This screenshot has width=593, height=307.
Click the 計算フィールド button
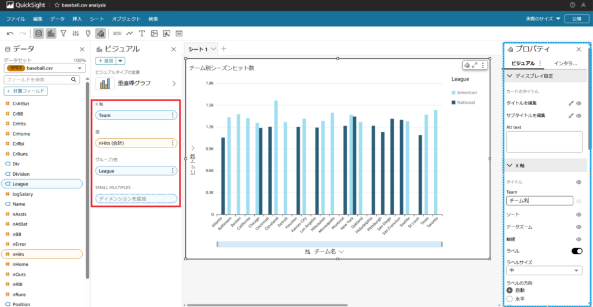pos(25,91)
